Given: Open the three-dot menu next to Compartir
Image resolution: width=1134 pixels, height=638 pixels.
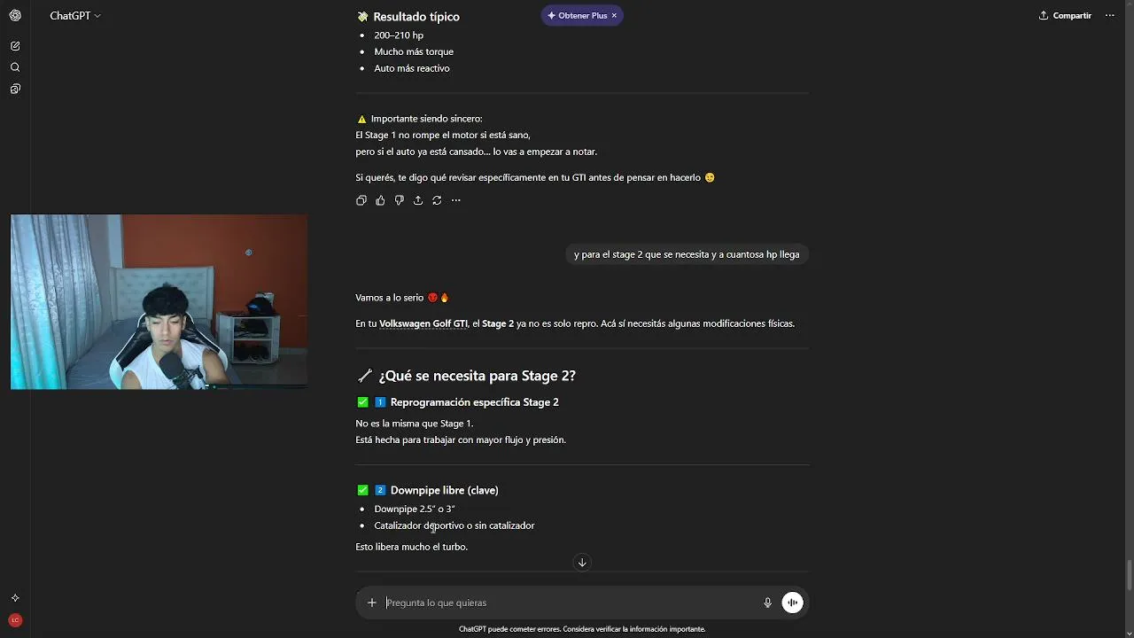Looking at the screenshot, I should tap(1109, 15).
